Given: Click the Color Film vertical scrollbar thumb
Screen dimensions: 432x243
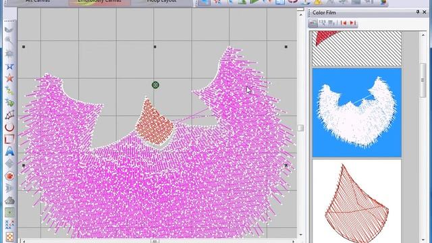Looking at the screenshot, I should 423,80.
